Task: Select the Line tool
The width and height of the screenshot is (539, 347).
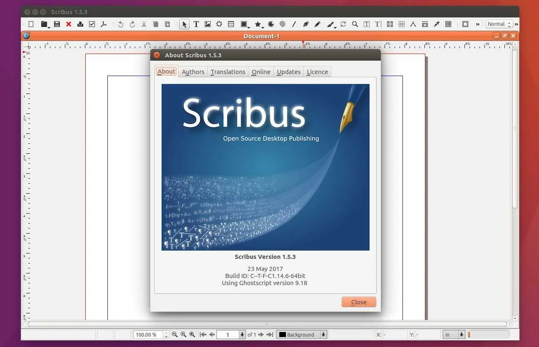Action: pyautogui.click(x=294, y=25)
